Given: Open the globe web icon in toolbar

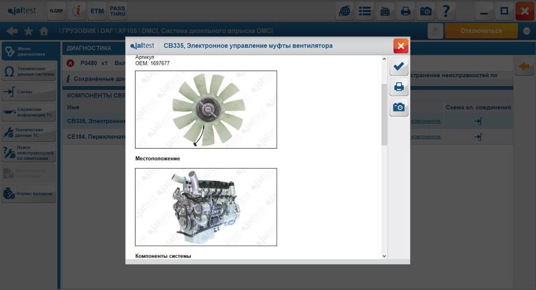Looking at the screenshot, I should 344,11.
